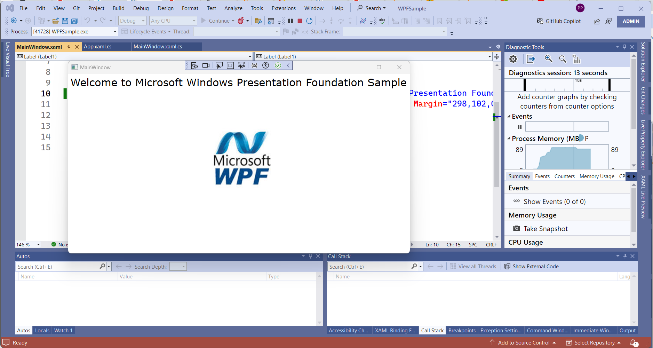
Task: Stop debugging with the red square button
Action: (x=300, y=21)
